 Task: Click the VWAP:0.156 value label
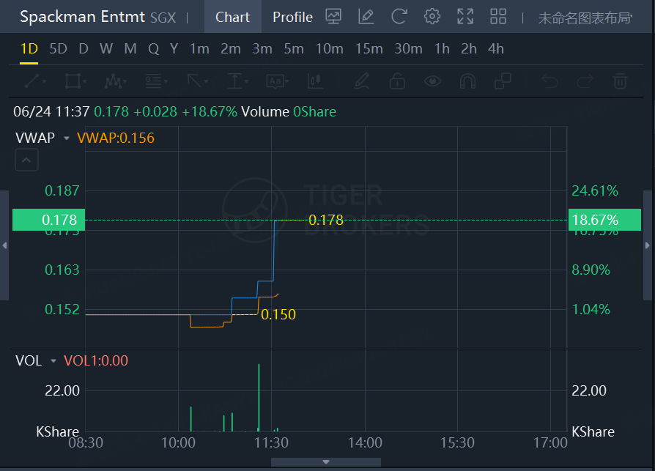click(116, 138)
